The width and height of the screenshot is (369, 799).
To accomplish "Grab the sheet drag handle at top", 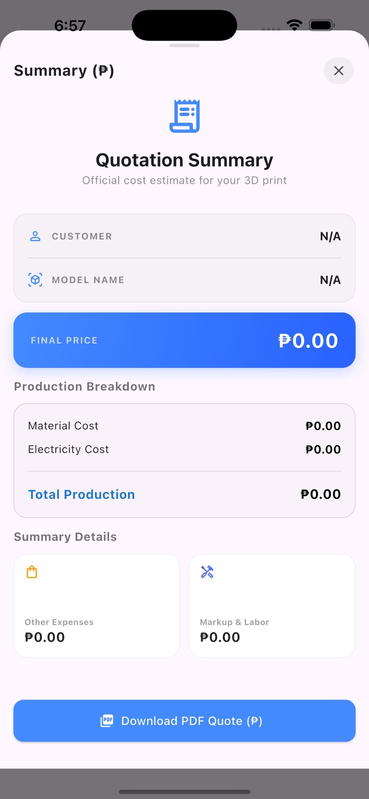I will (184, 45).
